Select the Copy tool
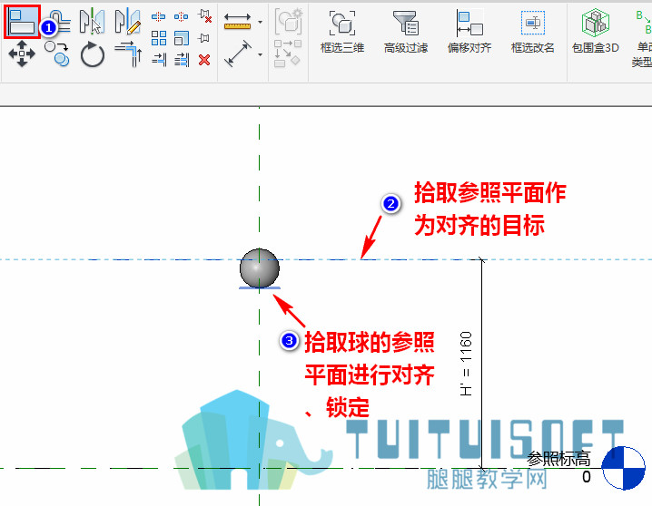 pos(57,54)
